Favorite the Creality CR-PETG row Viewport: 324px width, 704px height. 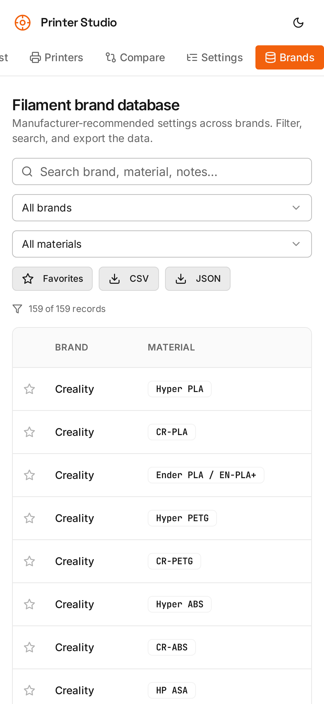[29, 561]
